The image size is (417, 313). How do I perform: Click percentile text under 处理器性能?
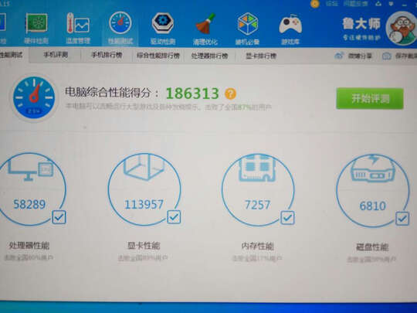(29, 257)
